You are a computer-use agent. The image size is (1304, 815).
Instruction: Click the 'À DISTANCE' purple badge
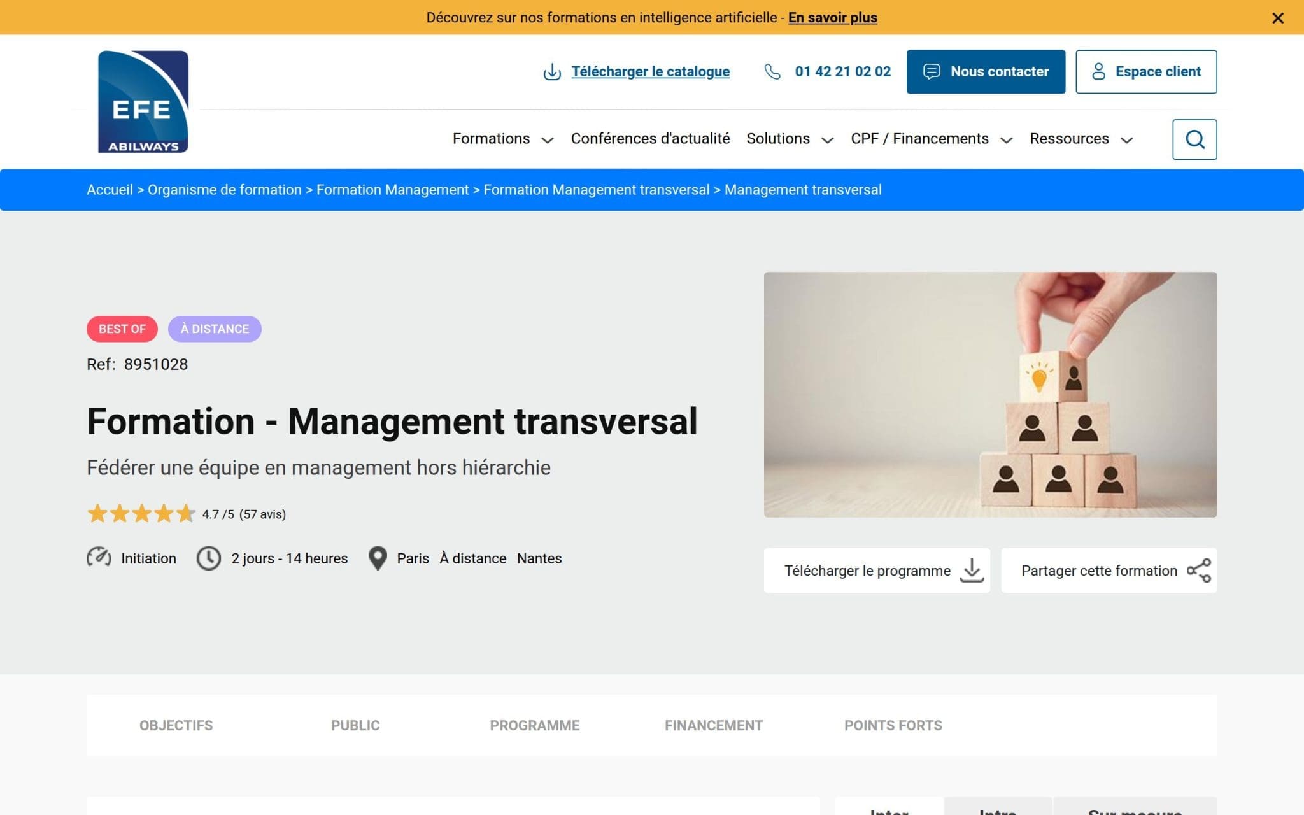click(215, 329)
